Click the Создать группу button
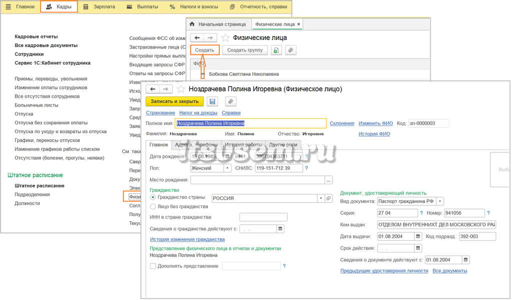This screenshot has height=300, width=512. click(x=245, y=50)
